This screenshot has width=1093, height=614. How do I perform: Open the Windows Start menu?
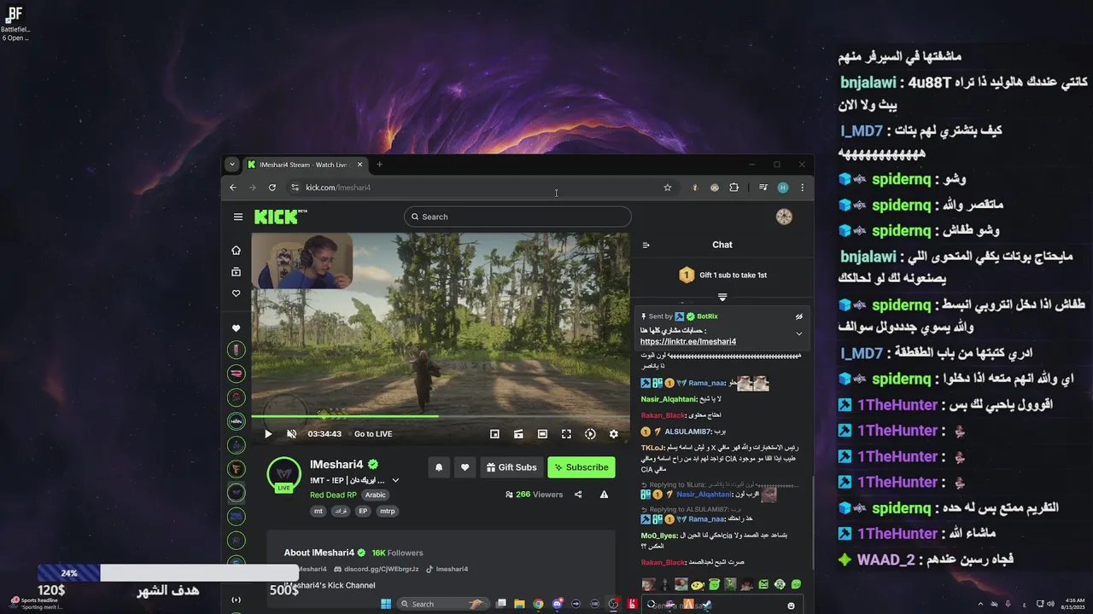click(x=386, y=604)
